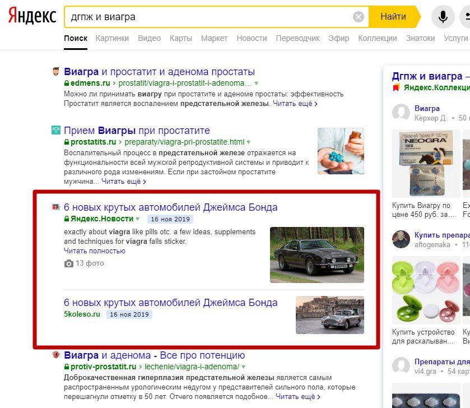Open 'Прием Виагры при простатите' result
Viewport: 470px width, 408px height.
point(137,131)
